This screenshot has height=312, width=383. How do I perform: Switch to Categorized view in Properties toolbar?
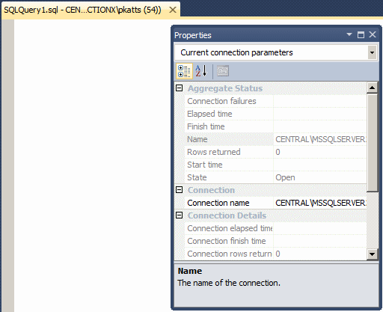coord(184,71)
